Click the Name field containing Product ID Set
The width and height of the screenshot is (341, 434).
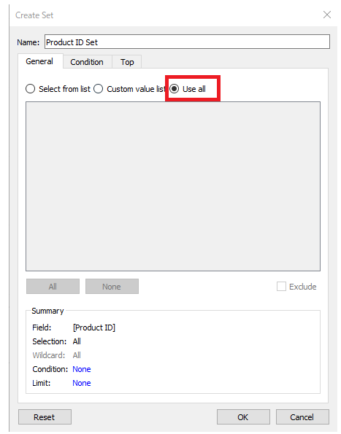(187, 42)
